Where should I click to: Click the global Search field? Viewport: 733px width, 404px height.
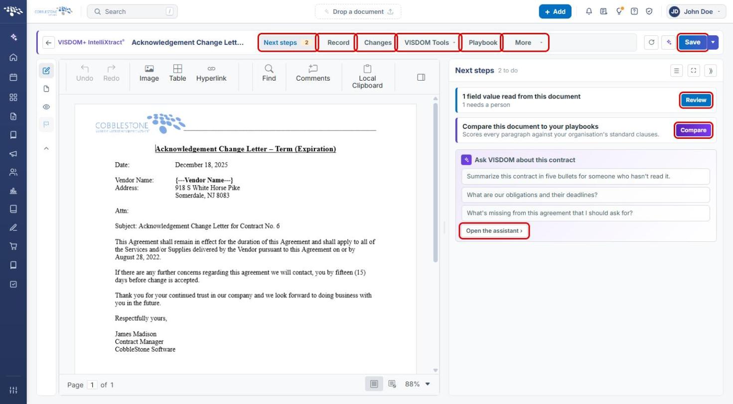(132, 11)
